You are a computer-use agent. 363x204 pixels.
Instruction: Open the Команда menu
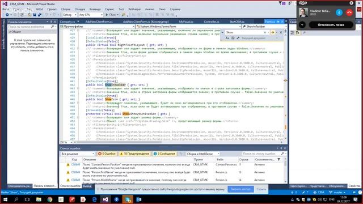(95, 9)
